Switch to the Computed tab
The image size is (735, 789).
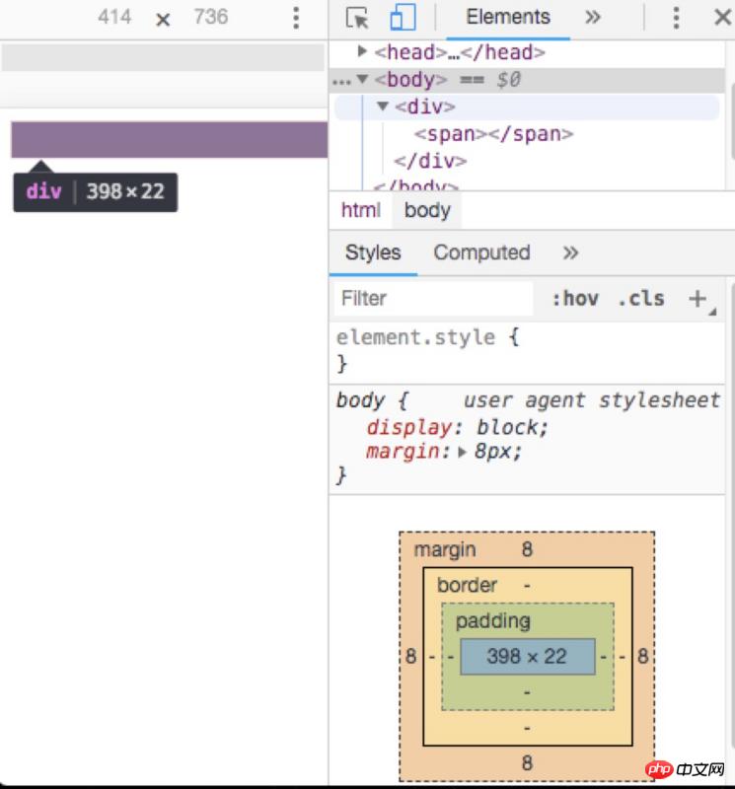[481, 253]
